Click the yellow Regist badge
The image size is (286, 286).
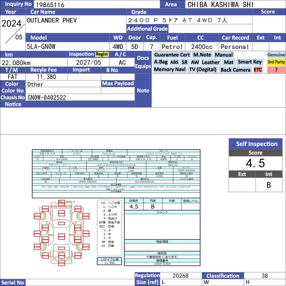102,54
